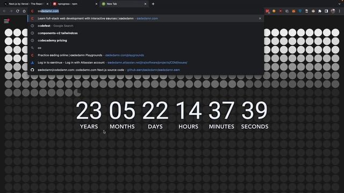This screenshot has width=344, height=193.
Task: Close the New Tab tab
Action: [145, 4]
